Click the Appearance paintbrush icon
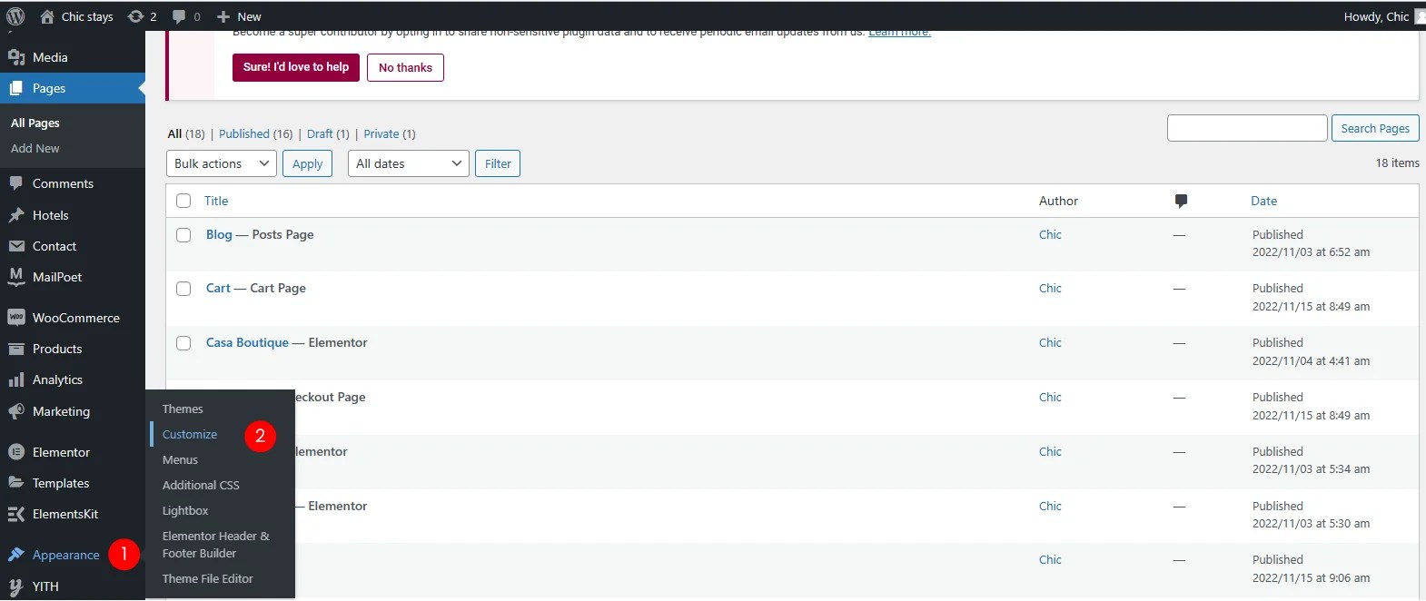1426x601 pixels. [16, 555]
